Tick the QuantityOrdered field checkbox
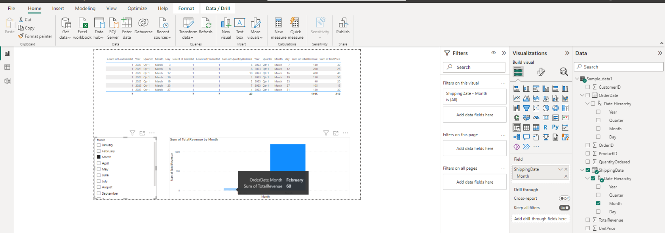The image size is (665, 233). (588, 162)
